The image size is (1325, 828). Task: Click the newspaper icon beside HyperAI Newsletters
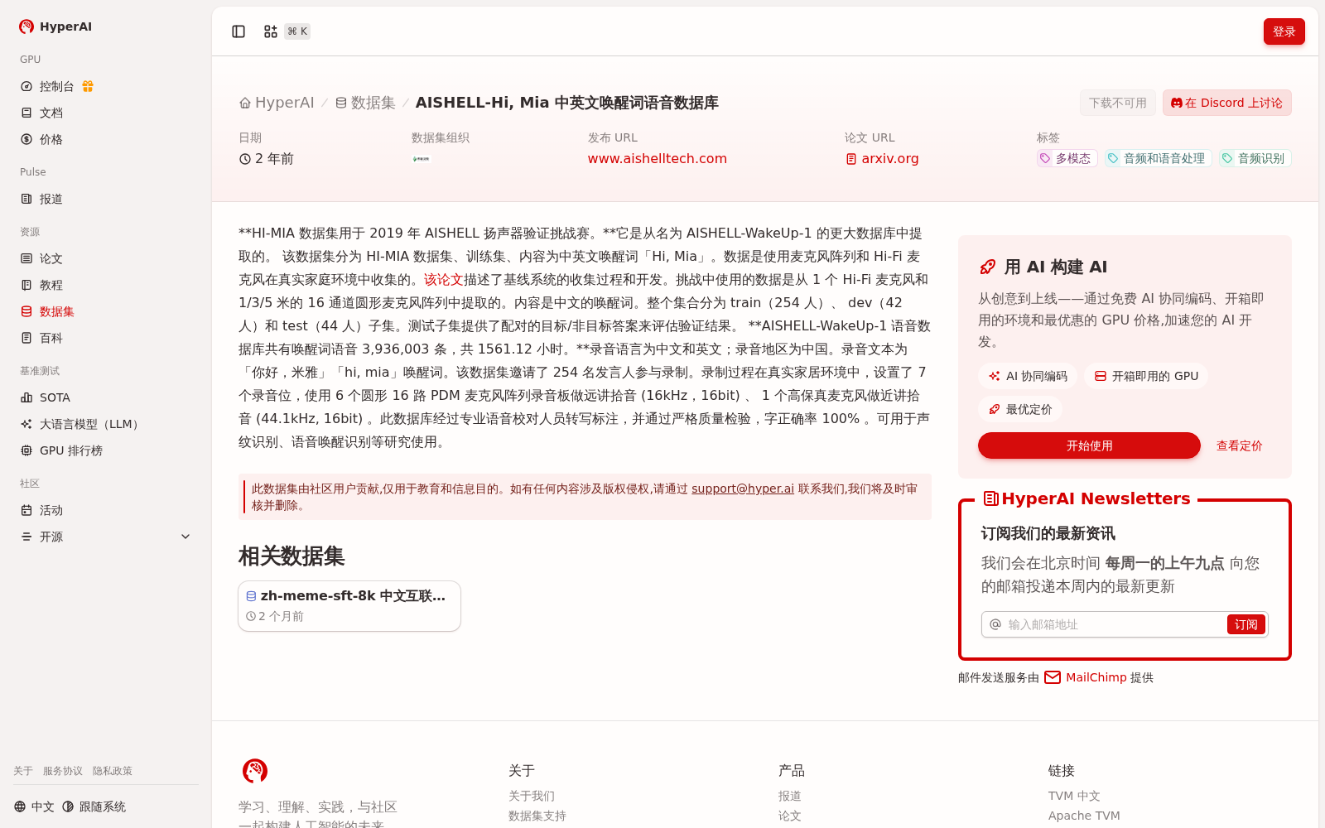990,498
